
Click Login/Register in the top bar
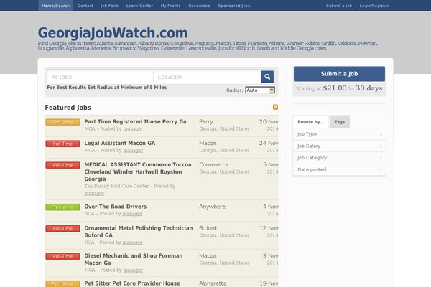pos(374,6)
